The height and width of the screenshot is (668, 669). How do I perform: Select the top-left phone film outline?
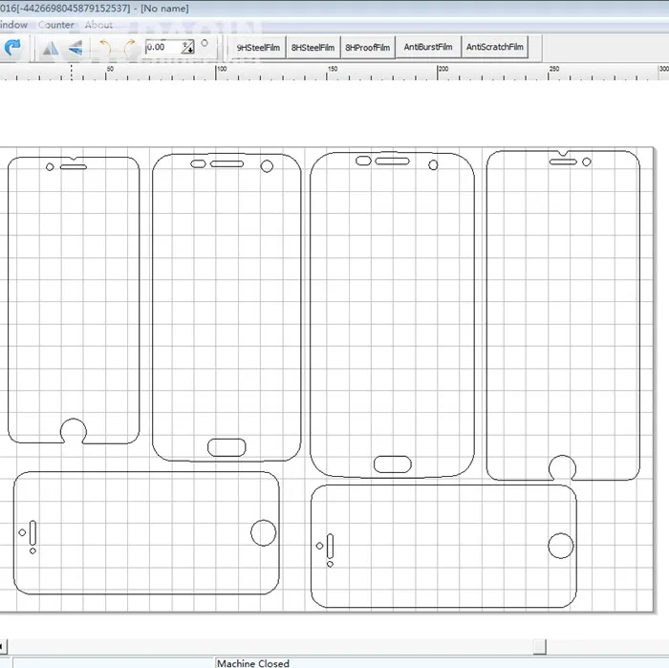[74, 299]
